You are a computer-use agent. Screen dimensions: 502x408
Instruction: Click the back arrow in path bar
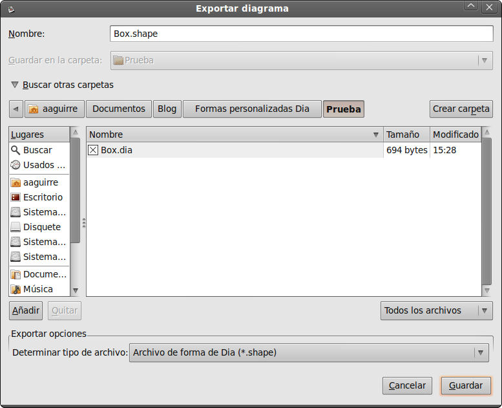coord(16,109)
